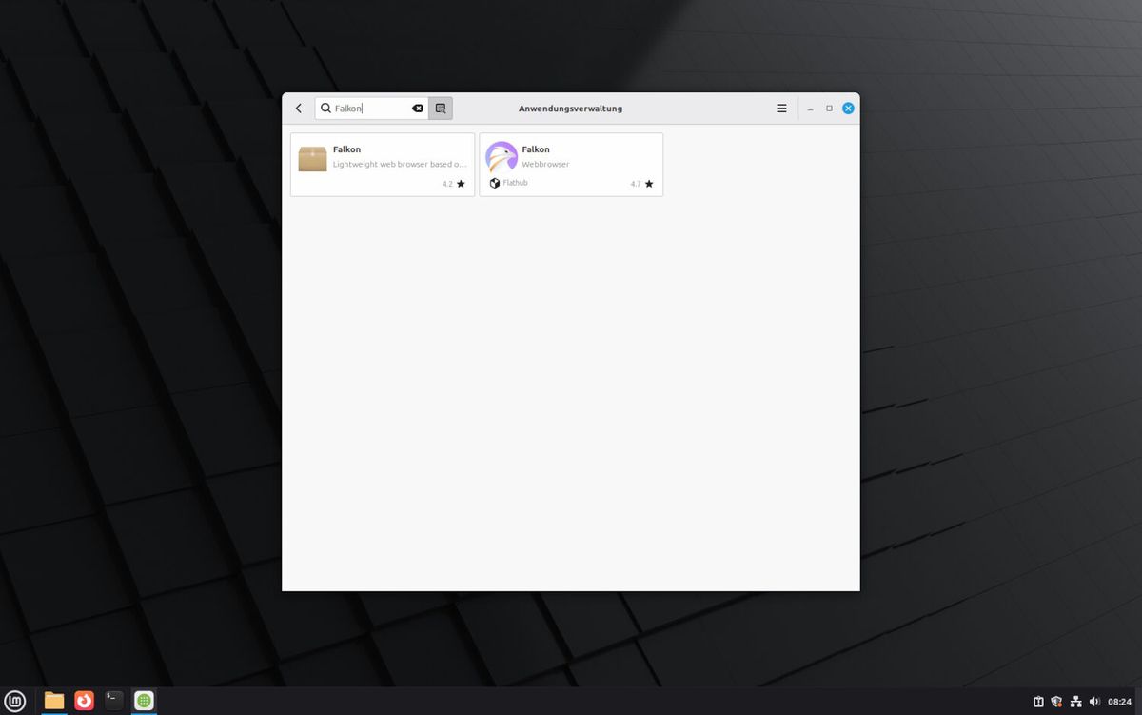Go back with the arrow button

tap(299, 109)
